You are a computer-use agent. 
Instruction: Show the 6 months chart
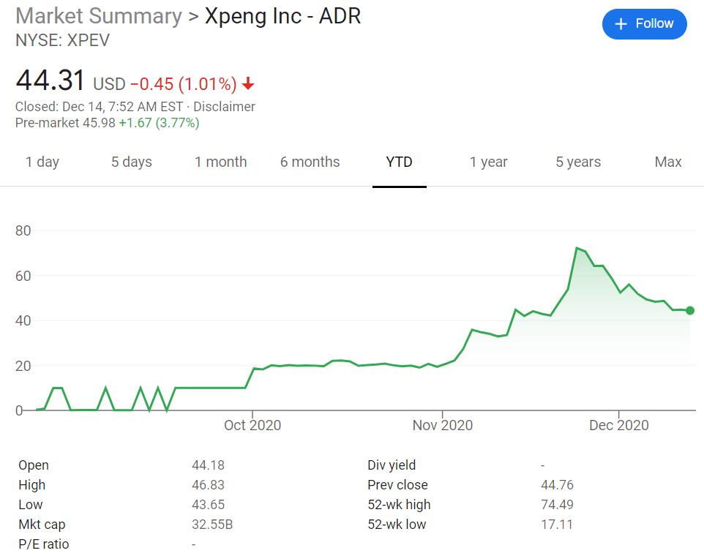[x=310, y=162]
